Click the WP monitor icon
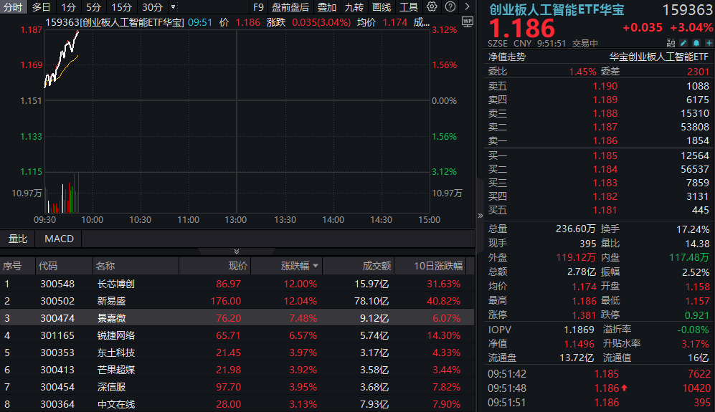The width and height of the screenshot is (715, 412). 468,21
